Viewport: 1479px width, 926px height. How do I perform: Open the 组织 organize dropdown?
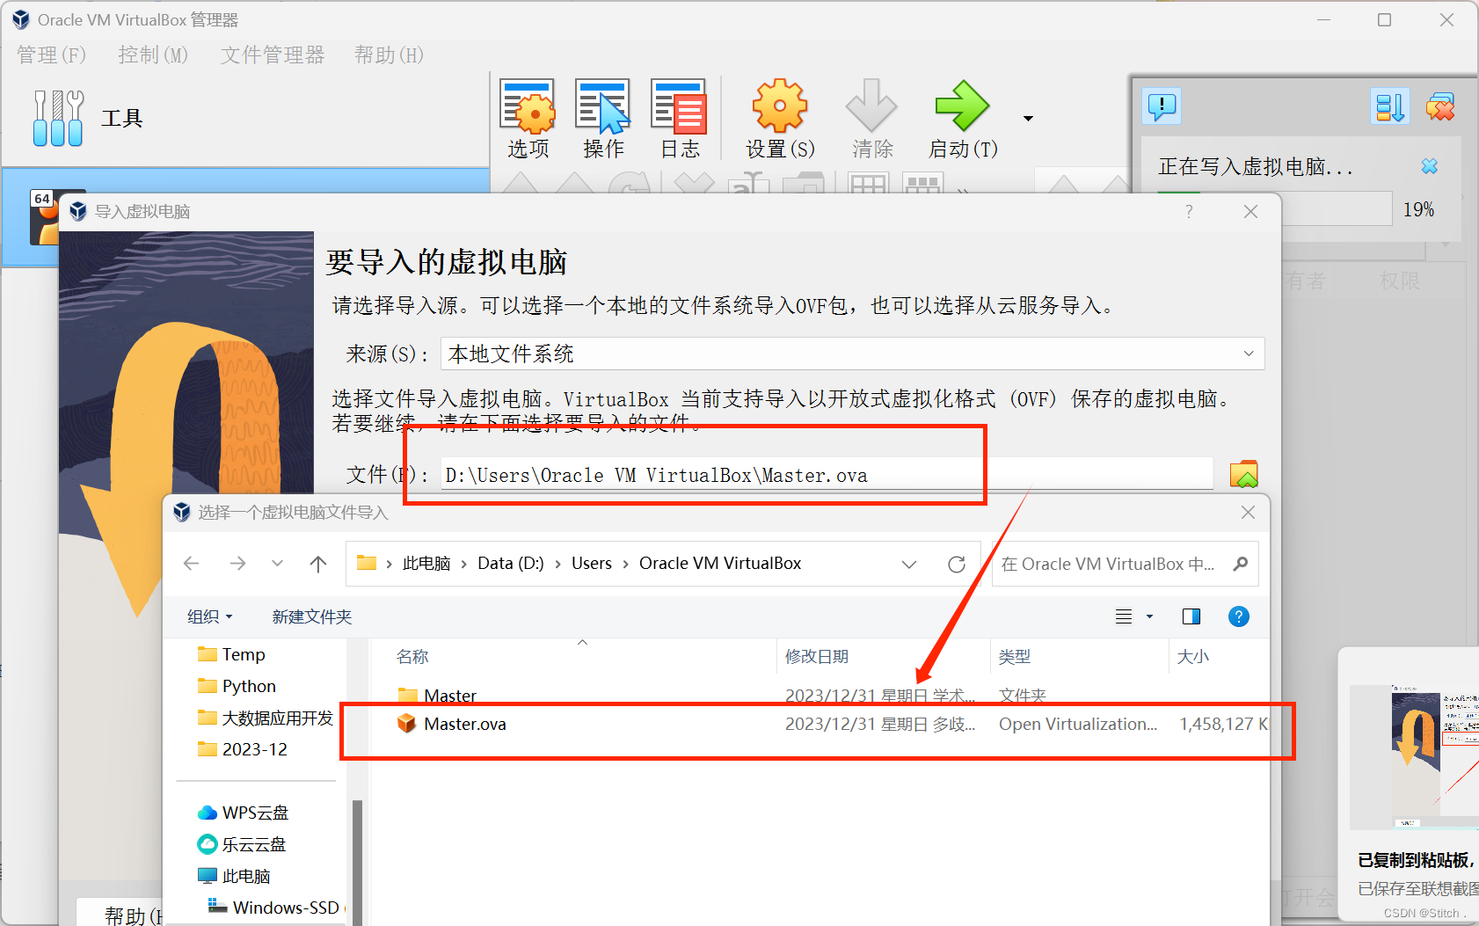tap(210, 616)
